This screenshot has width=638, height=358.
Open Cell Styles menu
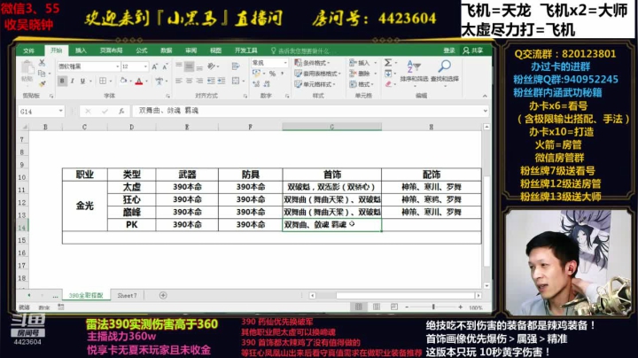point(315,84)
